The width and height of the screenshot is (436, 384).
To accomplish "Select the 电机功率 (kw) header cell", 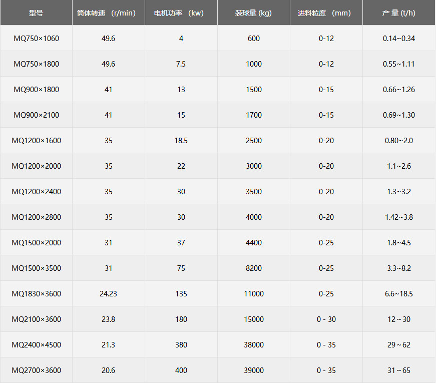I will pyautogui.click(x=181, y=13).
